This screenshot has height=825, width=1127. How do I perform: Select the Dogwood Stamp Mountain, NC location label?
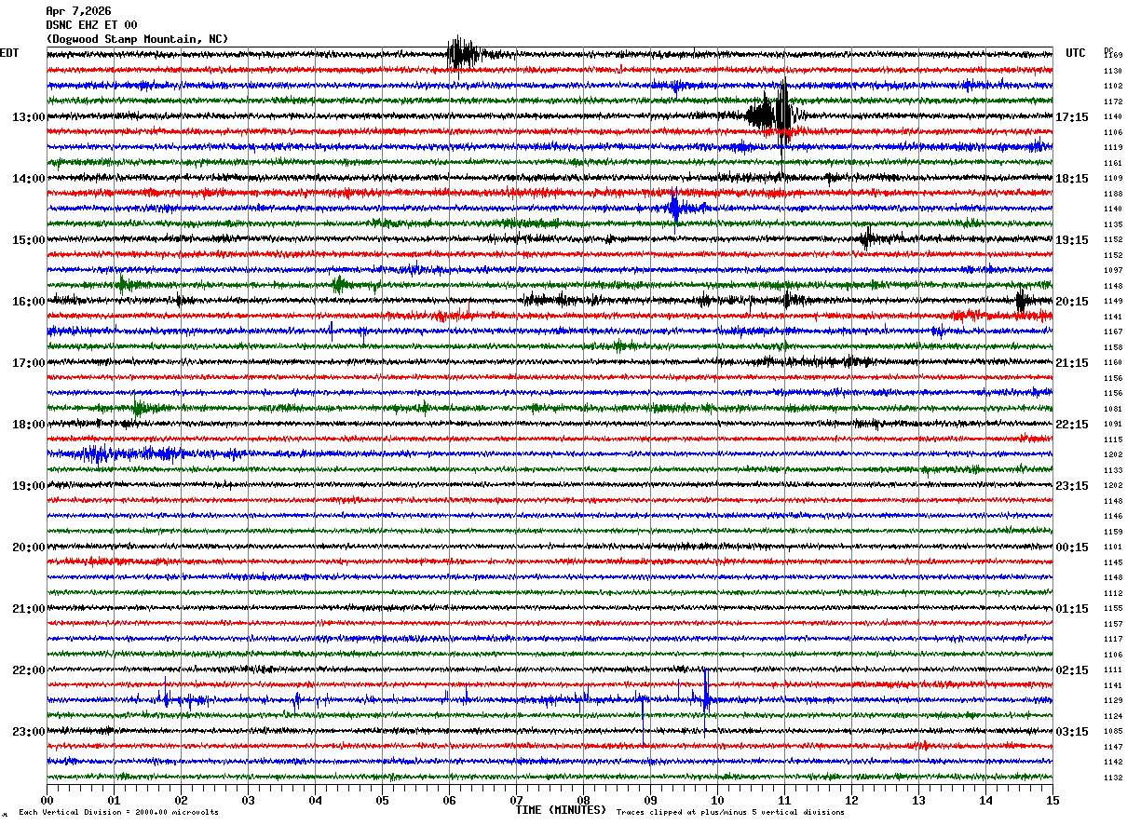click(137, 39)
